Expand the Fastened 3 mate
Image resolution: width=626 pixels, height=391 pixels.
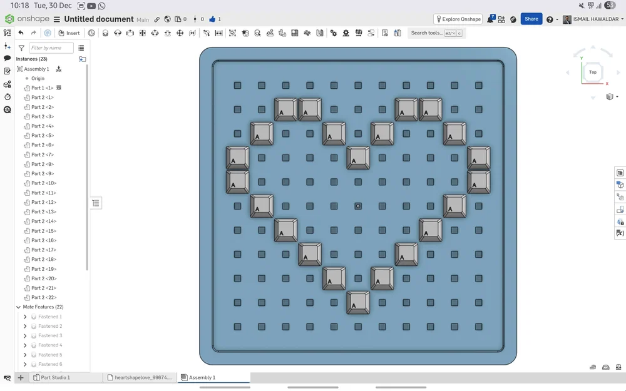click(25, 336)
